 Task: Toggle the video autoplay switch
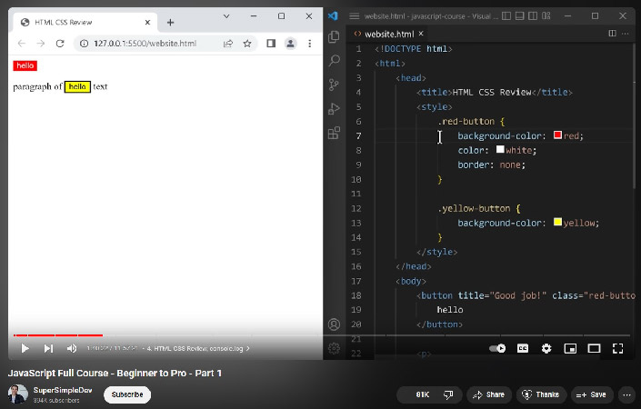tap(497, 348)
